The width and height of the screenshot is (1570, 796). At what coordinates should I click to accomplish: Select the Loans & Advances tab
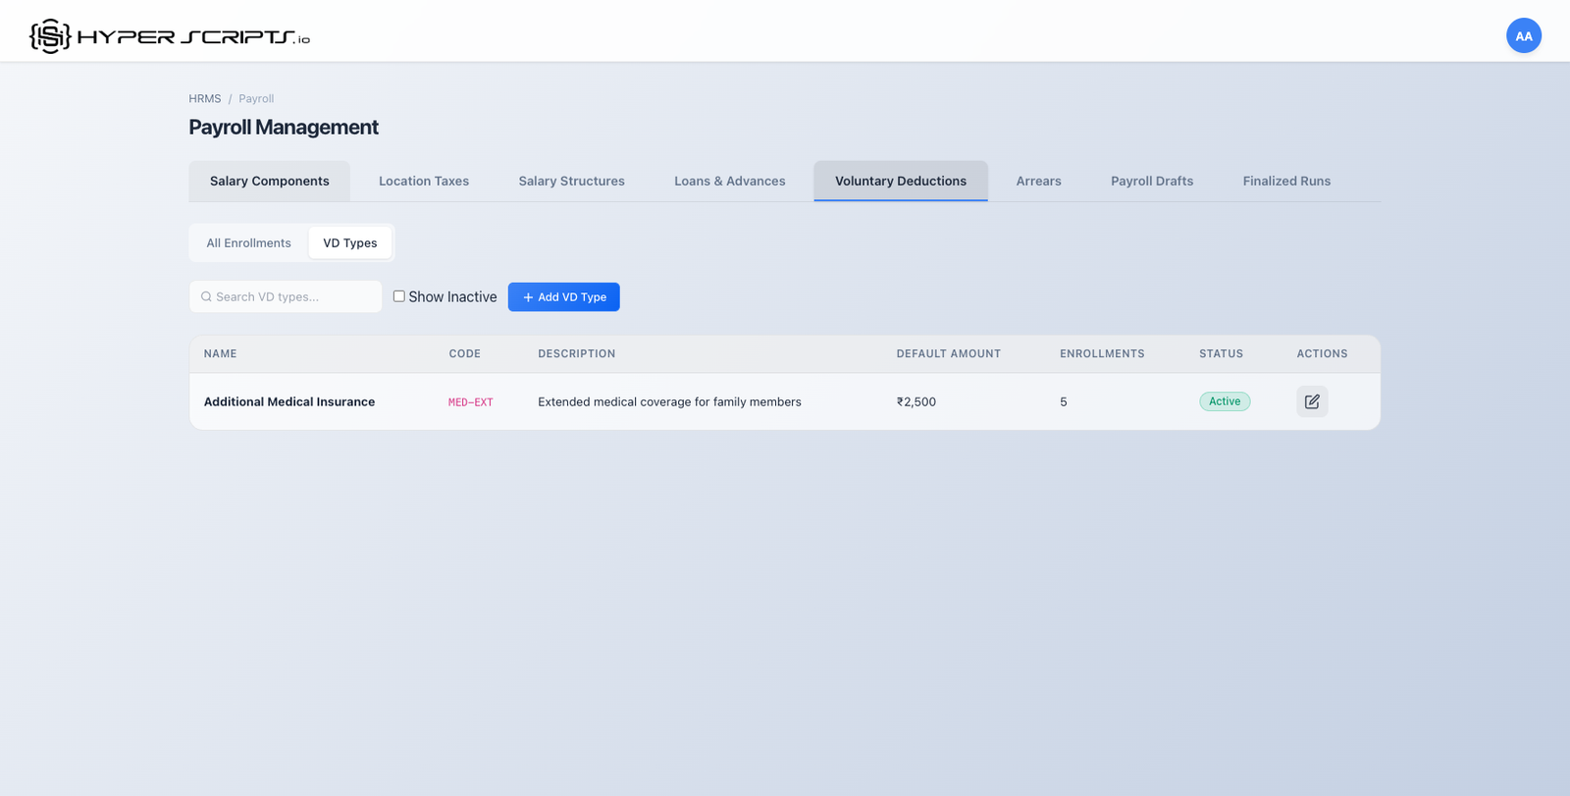[730, 181]
